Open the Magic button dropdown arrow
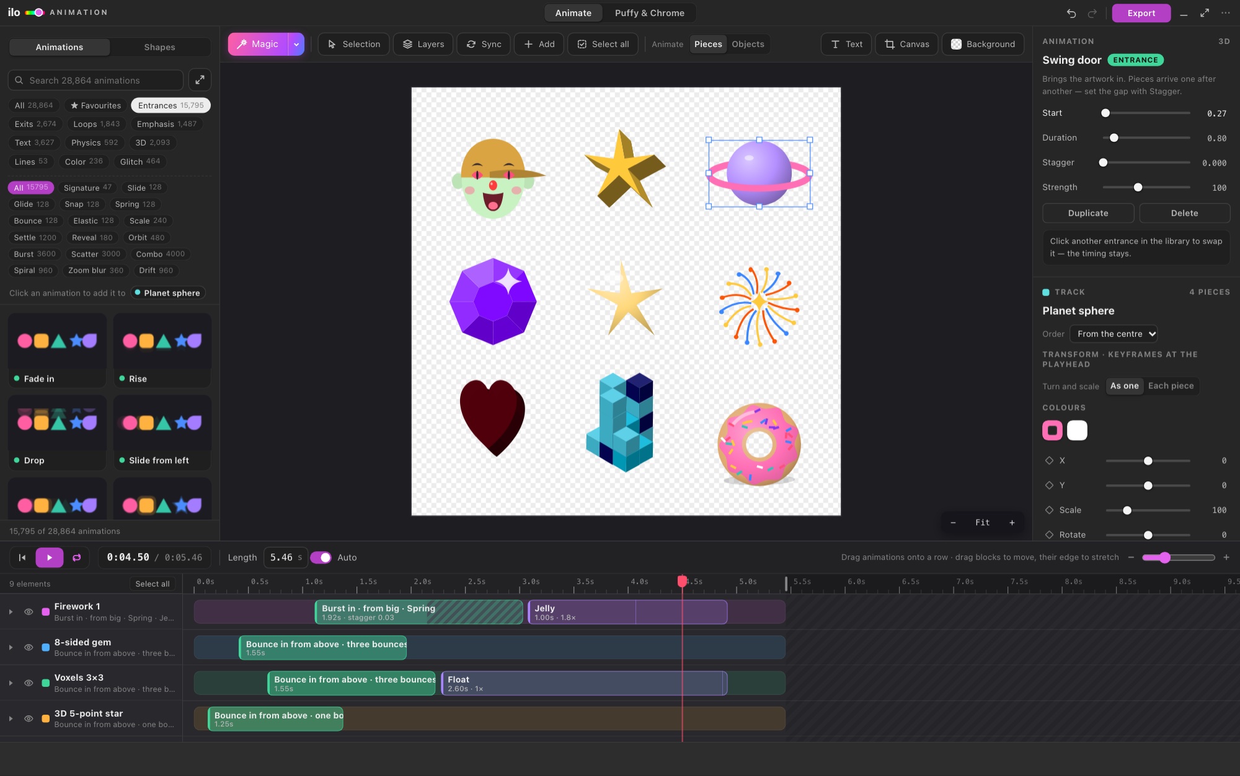 point(296,44)
